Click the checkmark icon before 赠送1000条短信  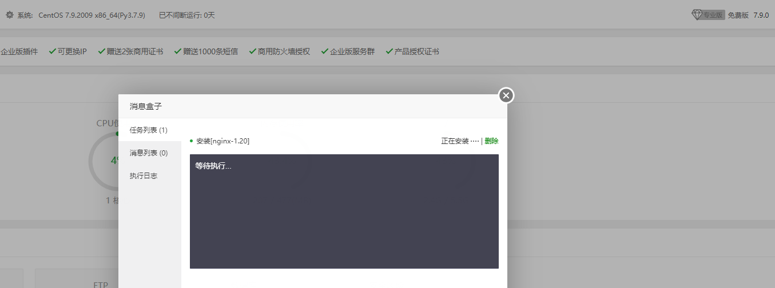point(177,51)
